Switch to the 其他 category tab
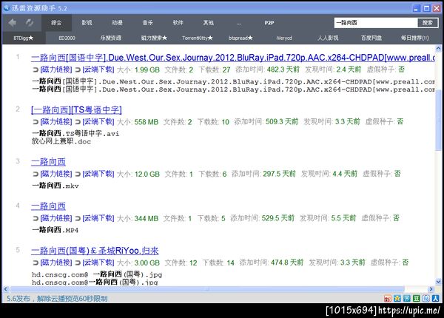The width and height of the screenshot is (444, 318). point(209,23)
